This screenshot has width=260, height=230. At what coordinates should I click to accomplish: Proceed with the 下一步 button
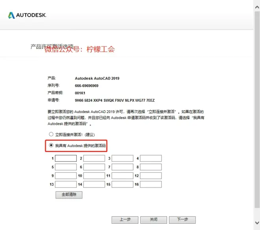coord(182,220)
